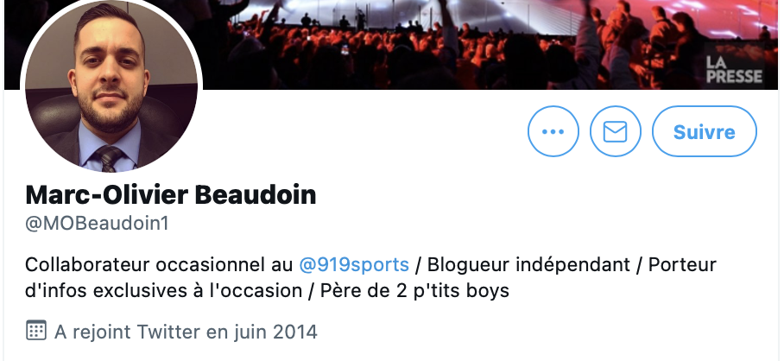Click the envelope direct message icon
Screen dimensions: 784x361
pos(615,131)
